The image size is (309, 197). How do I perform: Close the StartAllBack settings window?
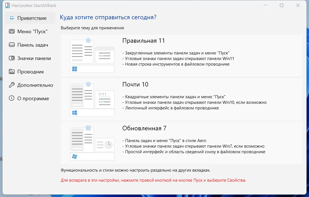298,5
